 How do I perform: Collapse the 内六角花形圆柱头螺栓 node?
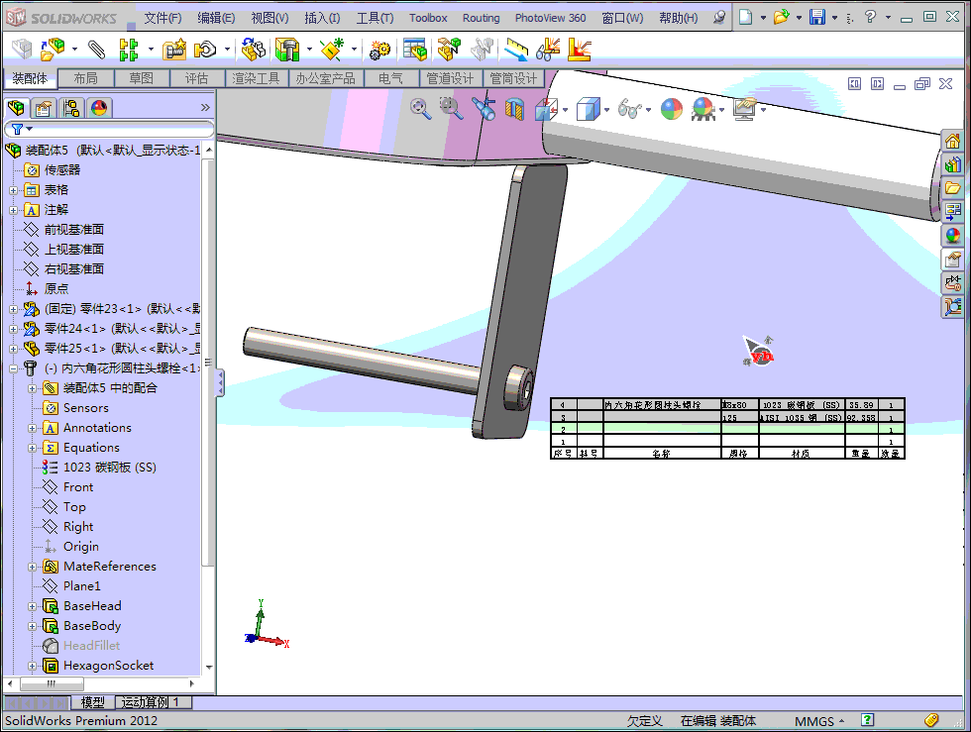14,368
